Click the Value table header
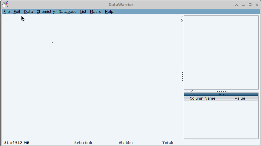 (240, 98)
